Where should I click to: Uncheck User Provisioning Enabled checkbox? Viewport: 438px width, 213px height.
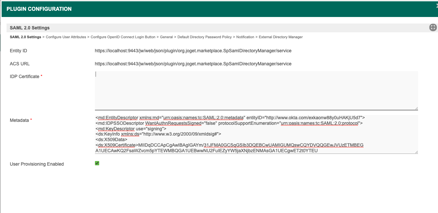click(97, 163)
